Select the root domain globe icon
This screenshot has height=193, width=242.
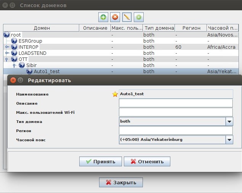[x=6, y=35]
